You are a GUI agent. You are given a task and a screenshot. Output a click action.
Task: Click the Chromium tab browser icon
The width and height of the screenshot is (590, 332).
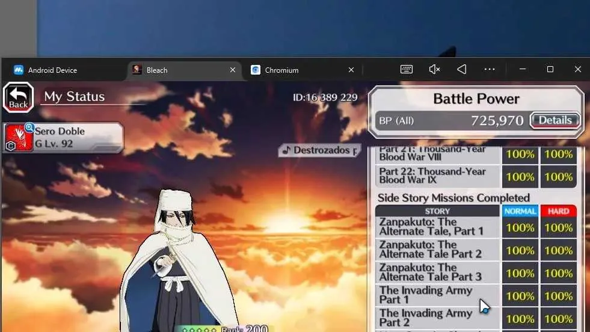[x=256, y=70]
